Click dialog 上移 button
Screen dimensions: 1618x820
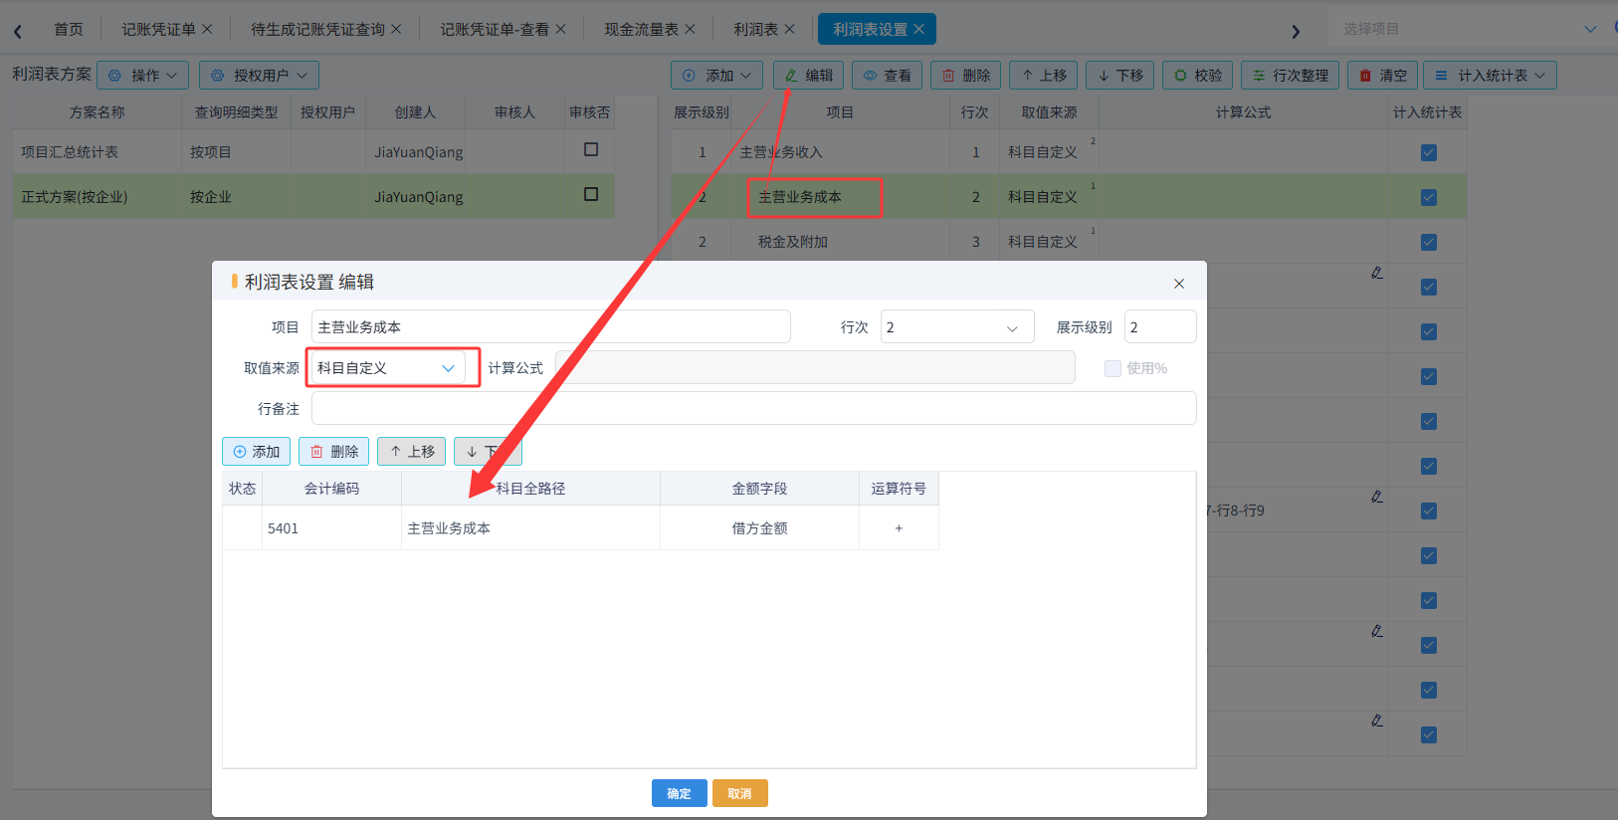point(412,452)
